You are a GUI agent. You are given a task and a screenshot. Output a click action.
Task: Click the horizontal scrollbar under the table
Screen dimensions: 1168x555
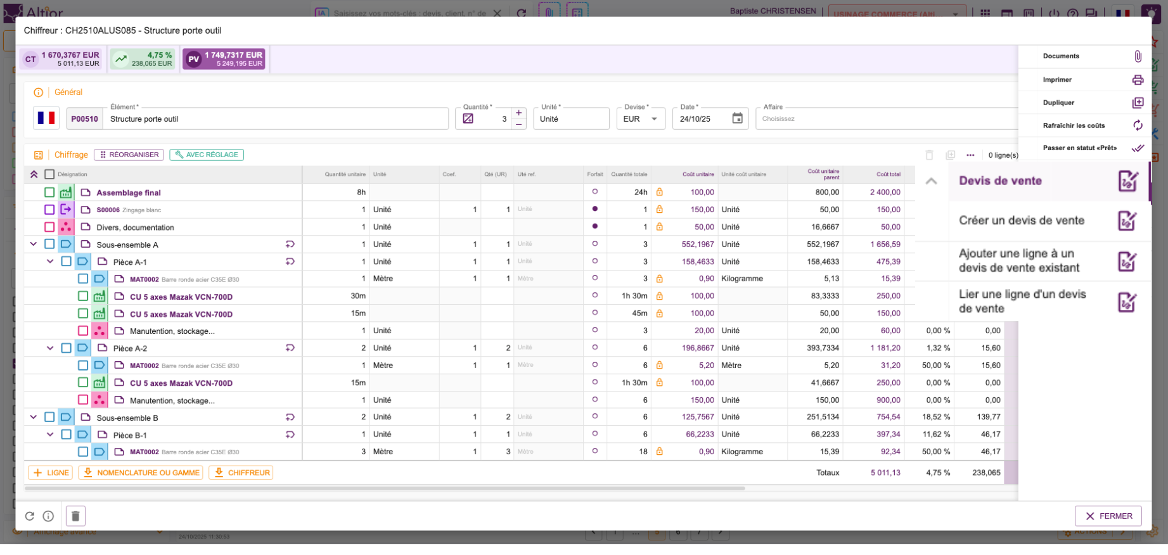pos(385,488)
